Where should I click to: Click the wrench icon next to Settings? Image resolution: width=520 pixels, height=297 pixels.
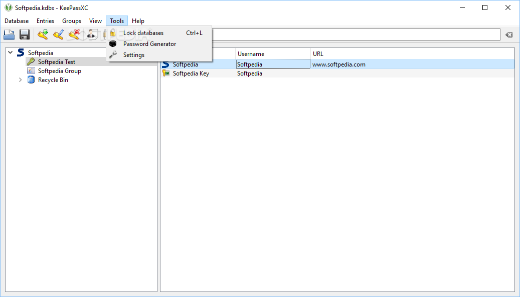[113, 54]
